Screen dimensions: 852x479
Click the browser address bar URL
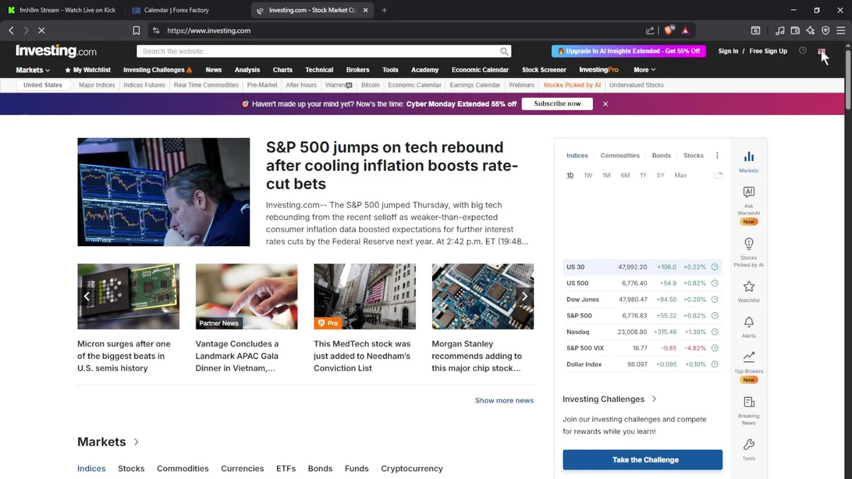[209, 31]
